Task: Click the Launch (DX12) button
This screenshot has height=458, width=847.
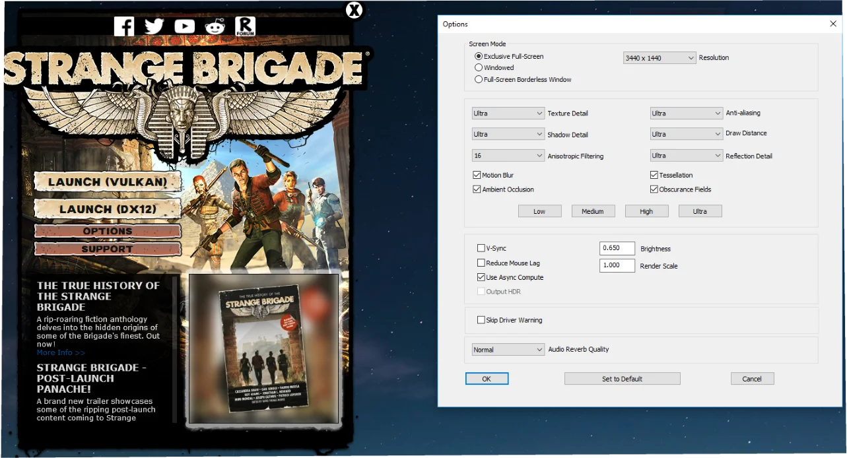Action: click(108, 209)
